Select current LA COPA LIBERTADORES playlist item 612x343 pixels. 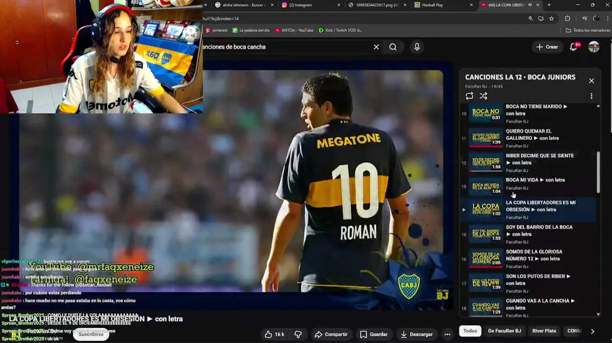tap(529, 210)
